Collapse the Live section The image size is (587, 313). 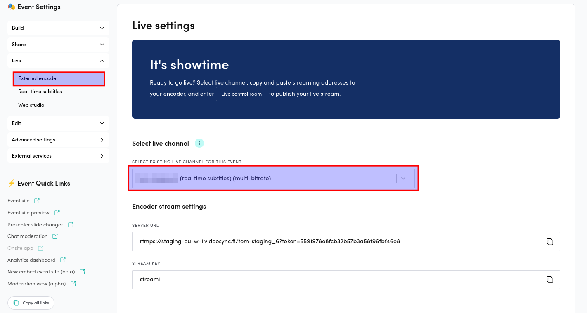58,60
